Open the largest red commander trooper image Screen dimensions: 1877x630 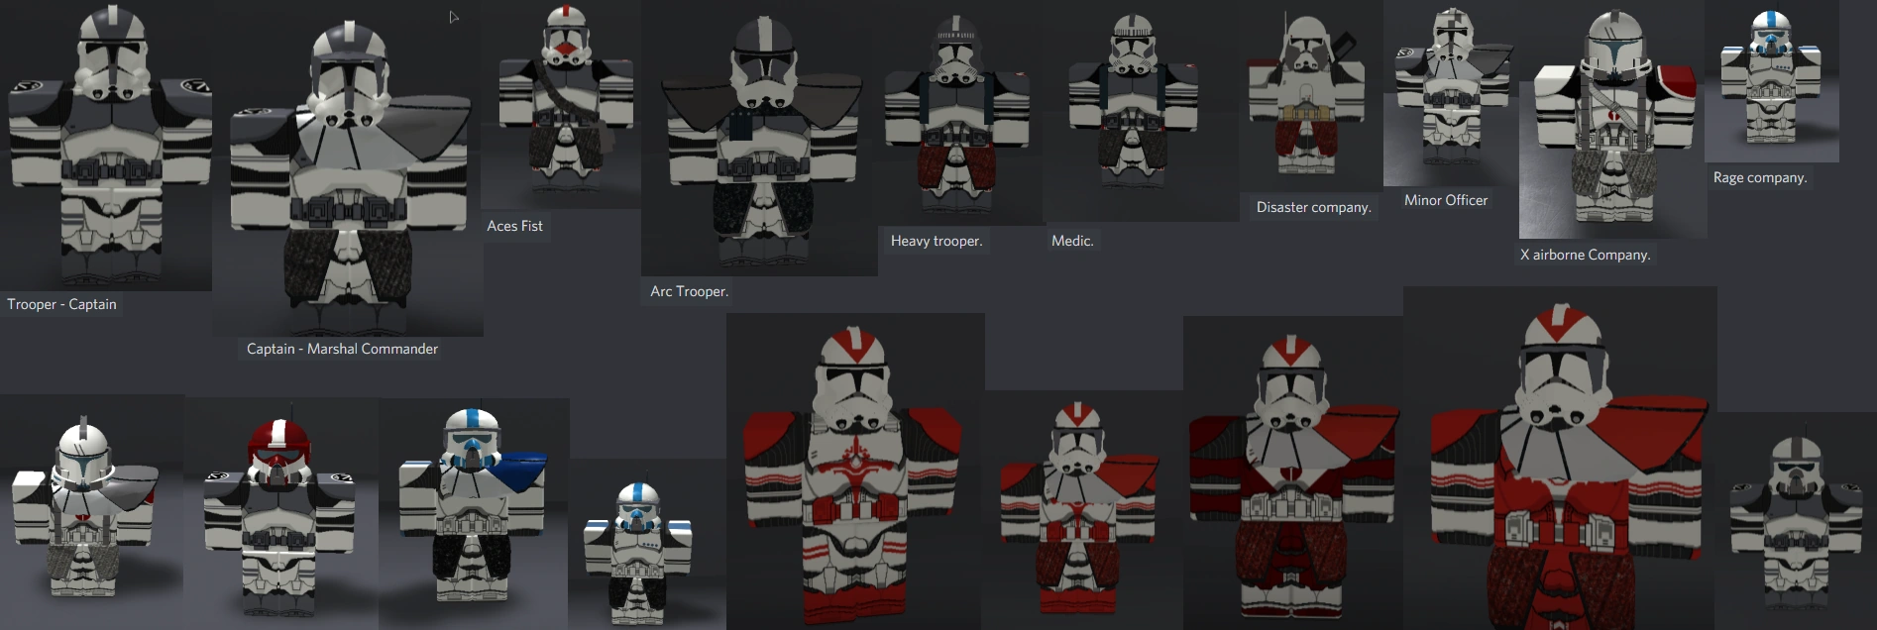tap(1560, 459)
